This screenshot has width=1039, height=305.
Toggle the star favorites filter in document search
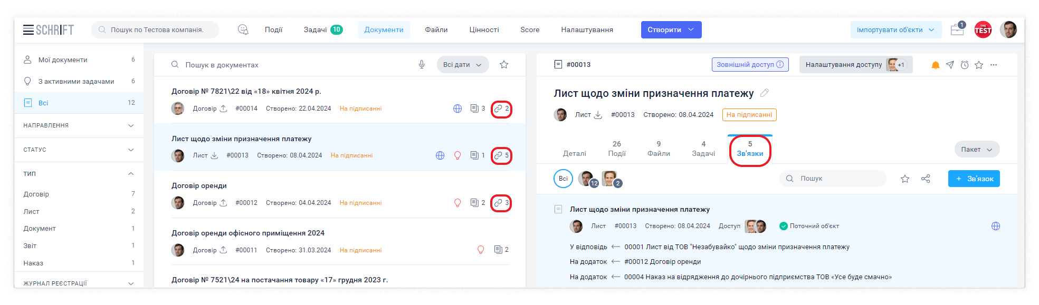tap(504, 65)
